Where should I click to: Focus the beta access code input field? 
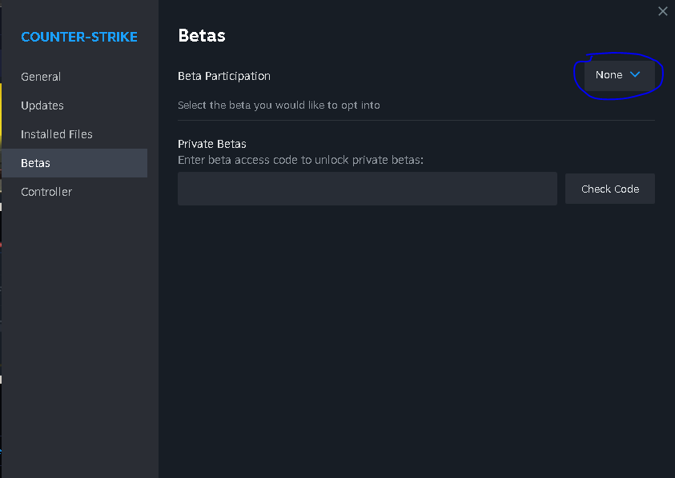(x=367, y=189)
